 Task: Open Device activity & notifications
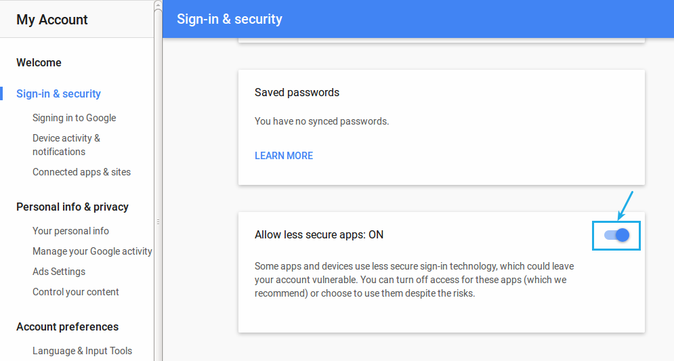66,145
